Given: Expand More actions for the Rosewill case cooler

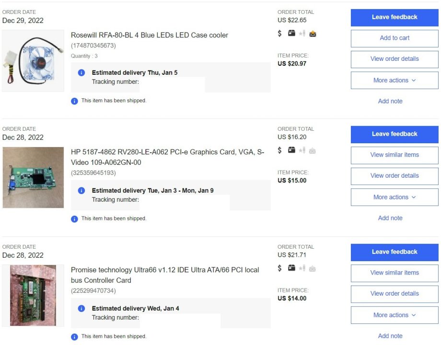Looking at the screenshot, I should coord(395,80).
